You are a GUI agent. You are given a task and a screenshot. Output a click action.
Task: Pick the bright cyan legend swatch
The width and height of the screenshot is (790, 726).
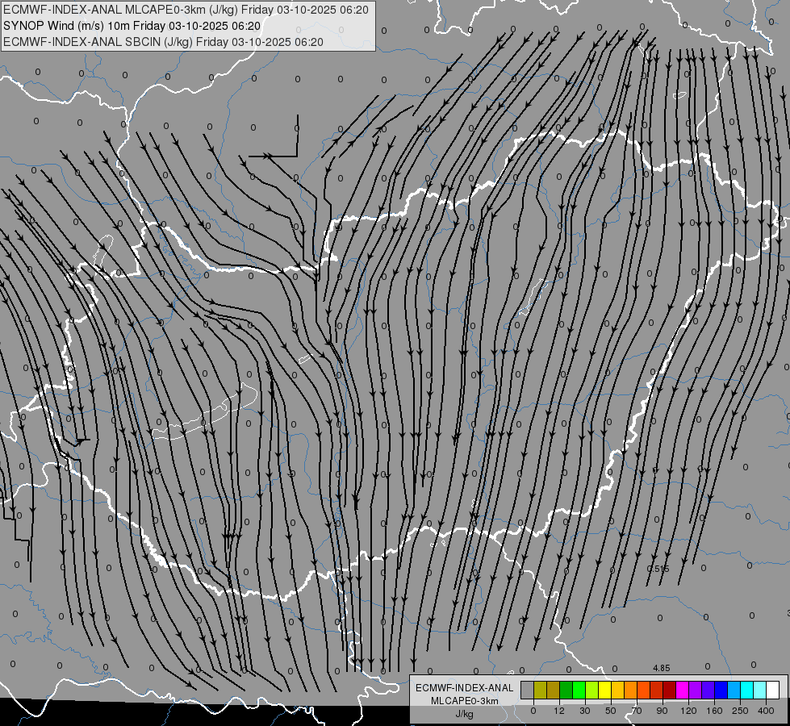pos(747,690)
